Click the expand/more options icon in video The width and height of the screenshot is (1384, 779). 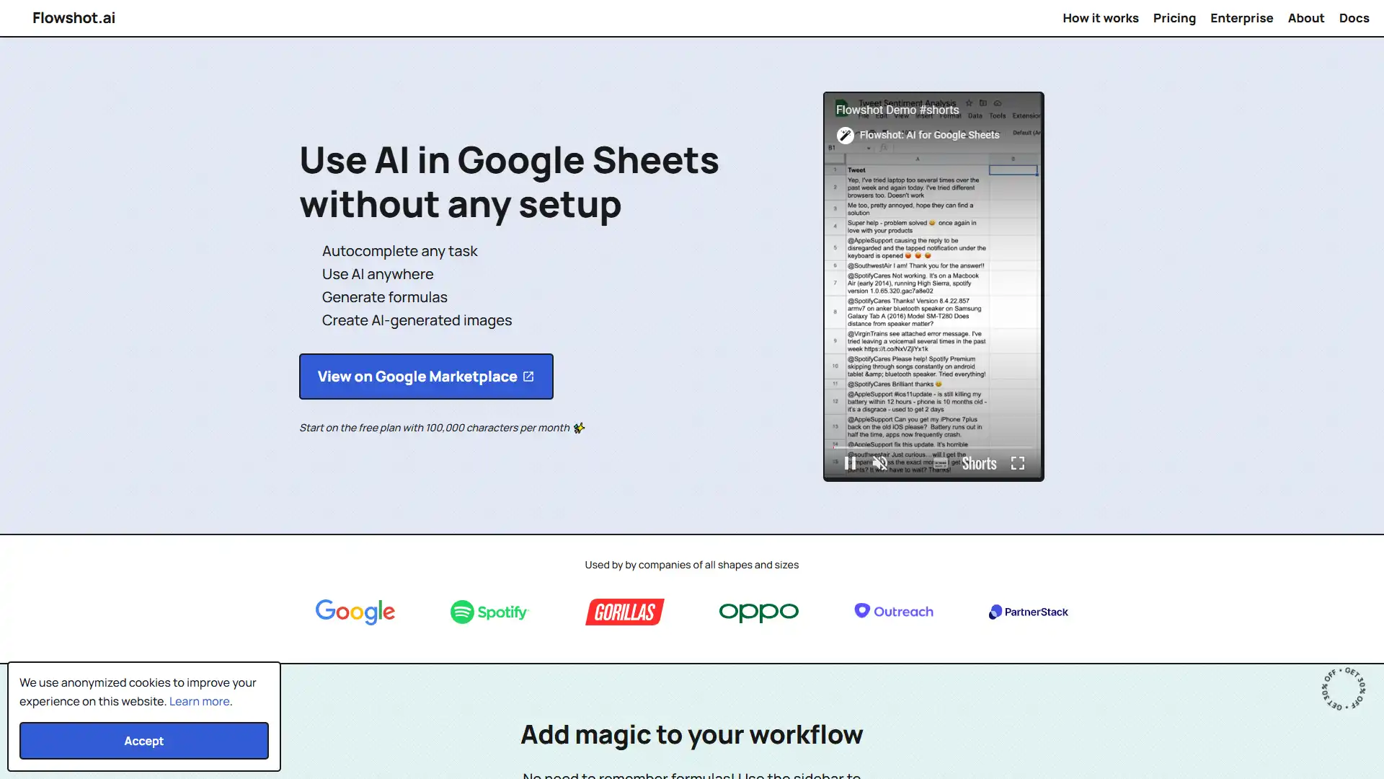1017,463
